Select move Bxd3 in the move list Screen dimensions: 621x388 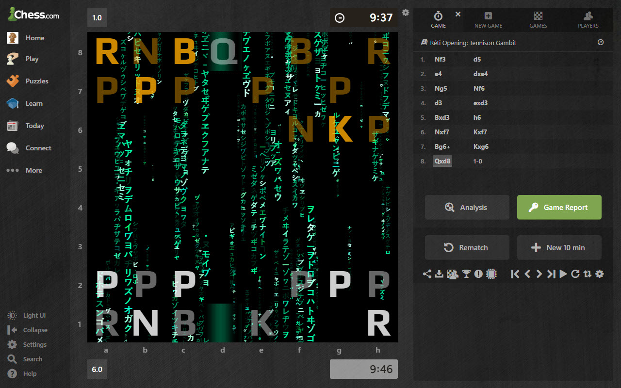point(443,117)
